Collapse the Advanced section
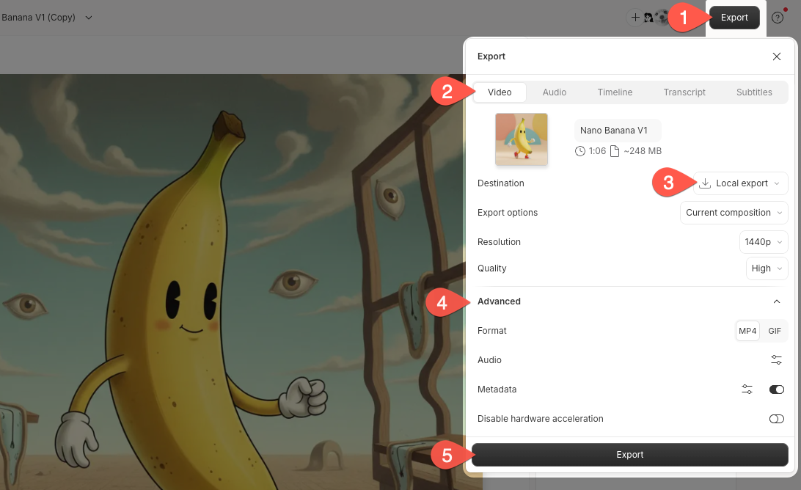Image resolution: width=801 pixels, height=490 pixels. tap(776, 301)
